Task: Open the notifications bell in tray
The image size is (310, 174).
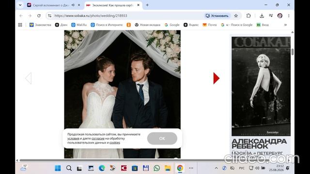Action: (x=288, y=168)
